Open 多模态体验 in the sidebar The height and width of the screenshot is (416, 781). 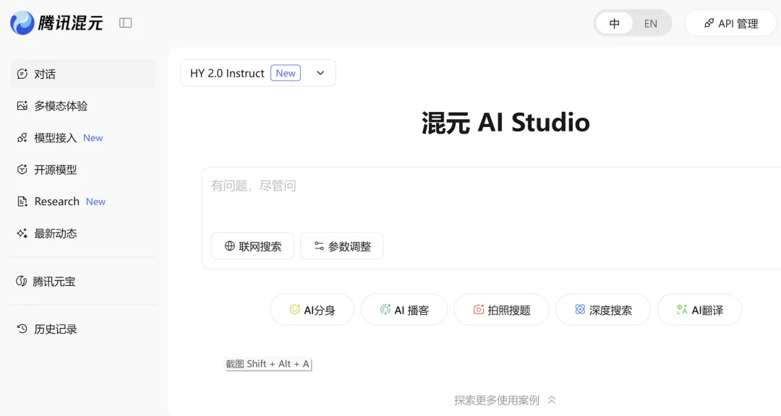[x=82, y=105]
